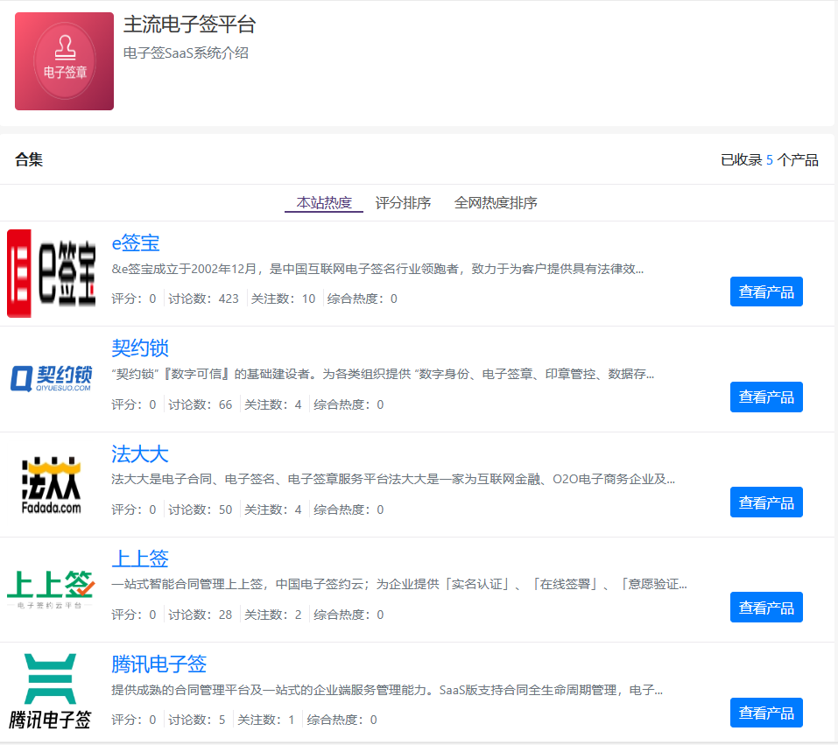Click 关注数：2 in 上上签 row
838x745 pixels.
pyautogui.click(x=273, y=615)
